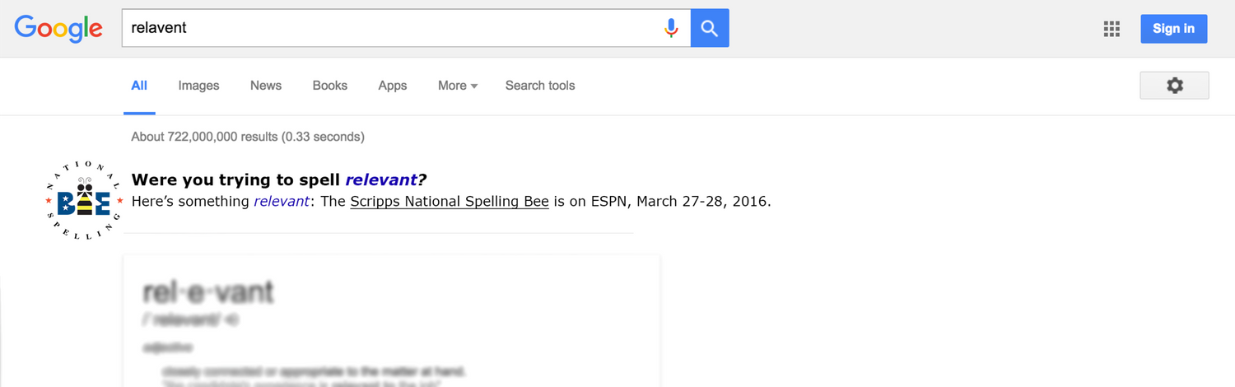Go to the Books tab

[329, 86]
